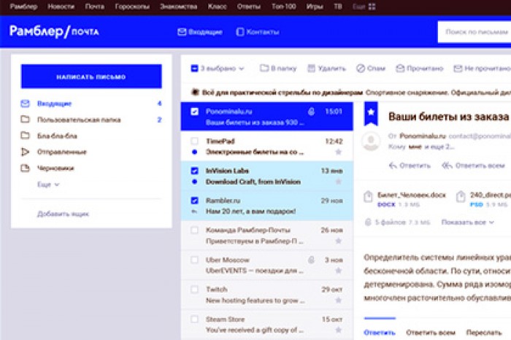
Task: Open the Еще grid icon in top bar
Action: 372,7
